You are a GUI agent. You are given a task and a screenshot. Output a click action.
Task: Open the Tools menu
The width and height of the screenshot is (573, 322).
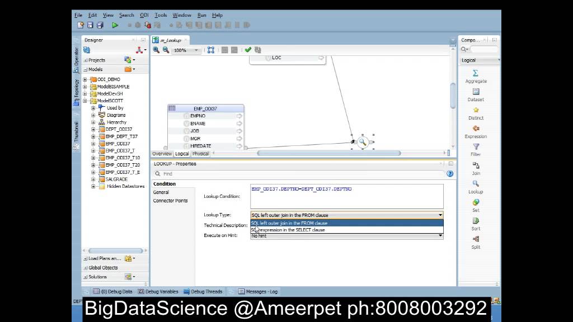pyautogui.click(x=161, y=15)
